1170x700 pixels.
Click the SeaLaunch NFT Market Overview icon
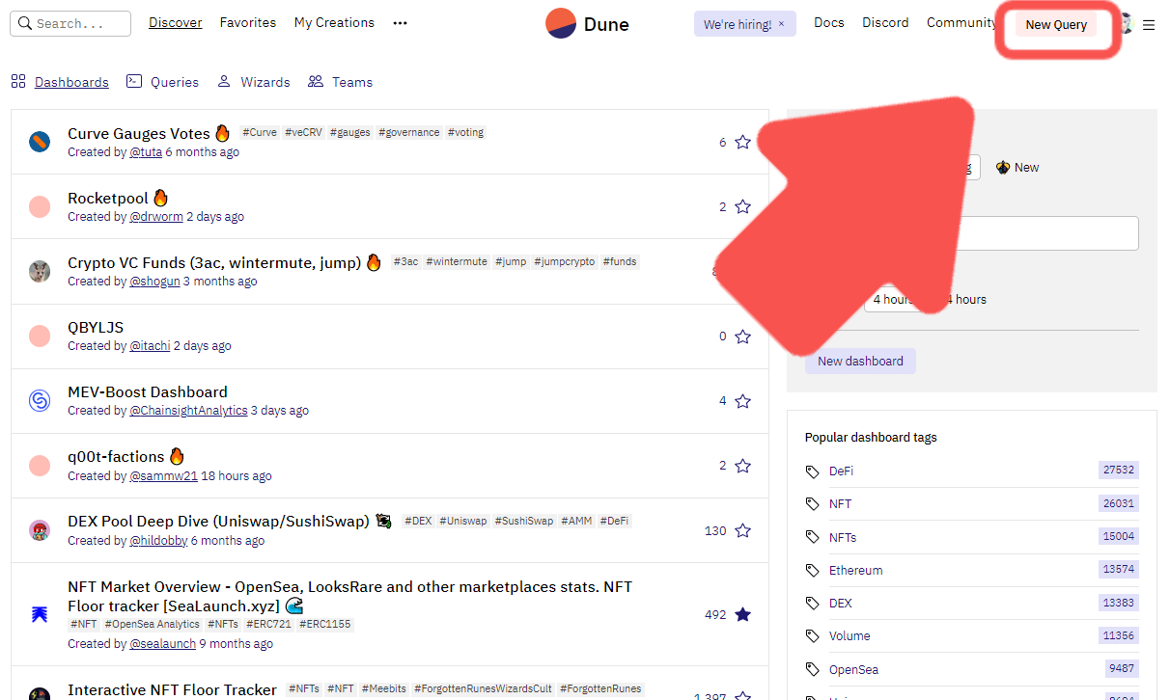[40, 614]
